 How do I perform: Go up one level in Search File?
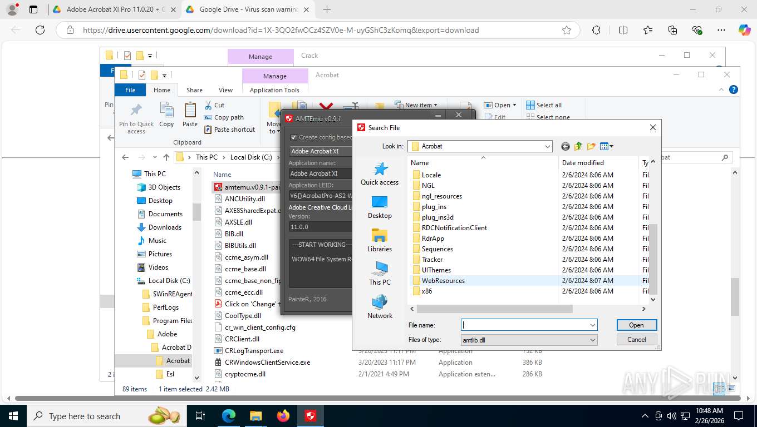pyautogui.click(x=578, y=146)
